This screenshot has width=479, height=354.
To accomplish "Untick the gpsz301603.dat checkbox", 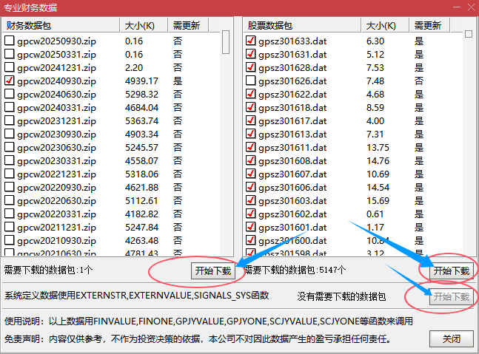I will (251, 201).
